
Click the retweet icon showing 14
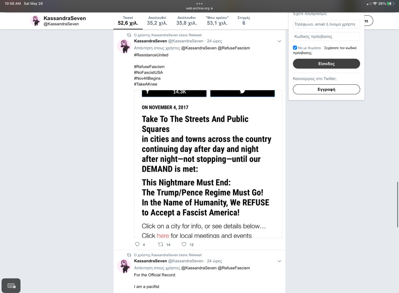click(161, 244)
